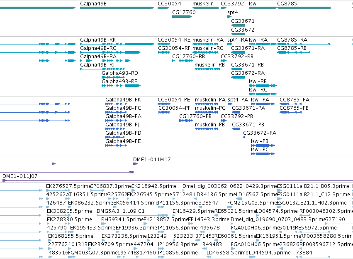Click the CG8785-RA transcript label
The height and width of the screenshot is (259, 353).
pos(292,40)
